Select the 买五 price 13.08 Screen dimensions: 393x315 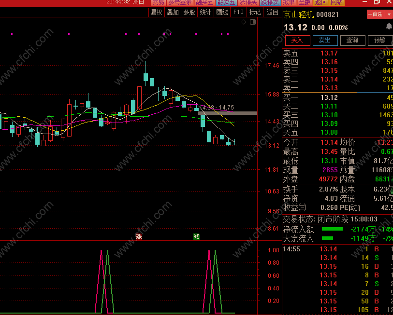[329, 132]
